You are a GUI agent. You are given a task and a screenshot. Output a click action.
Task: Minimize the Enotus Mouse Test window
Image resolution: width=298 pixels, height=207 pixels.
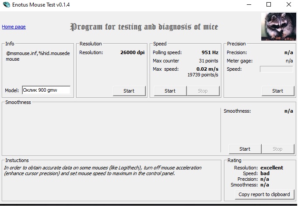(x=249, y=4)
